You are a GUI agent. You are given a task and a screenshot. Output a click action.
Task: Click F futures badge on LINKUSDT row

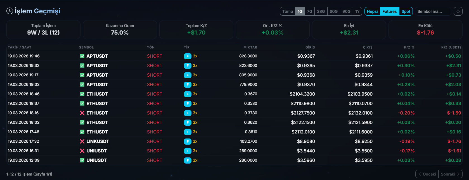pos(188,141)
